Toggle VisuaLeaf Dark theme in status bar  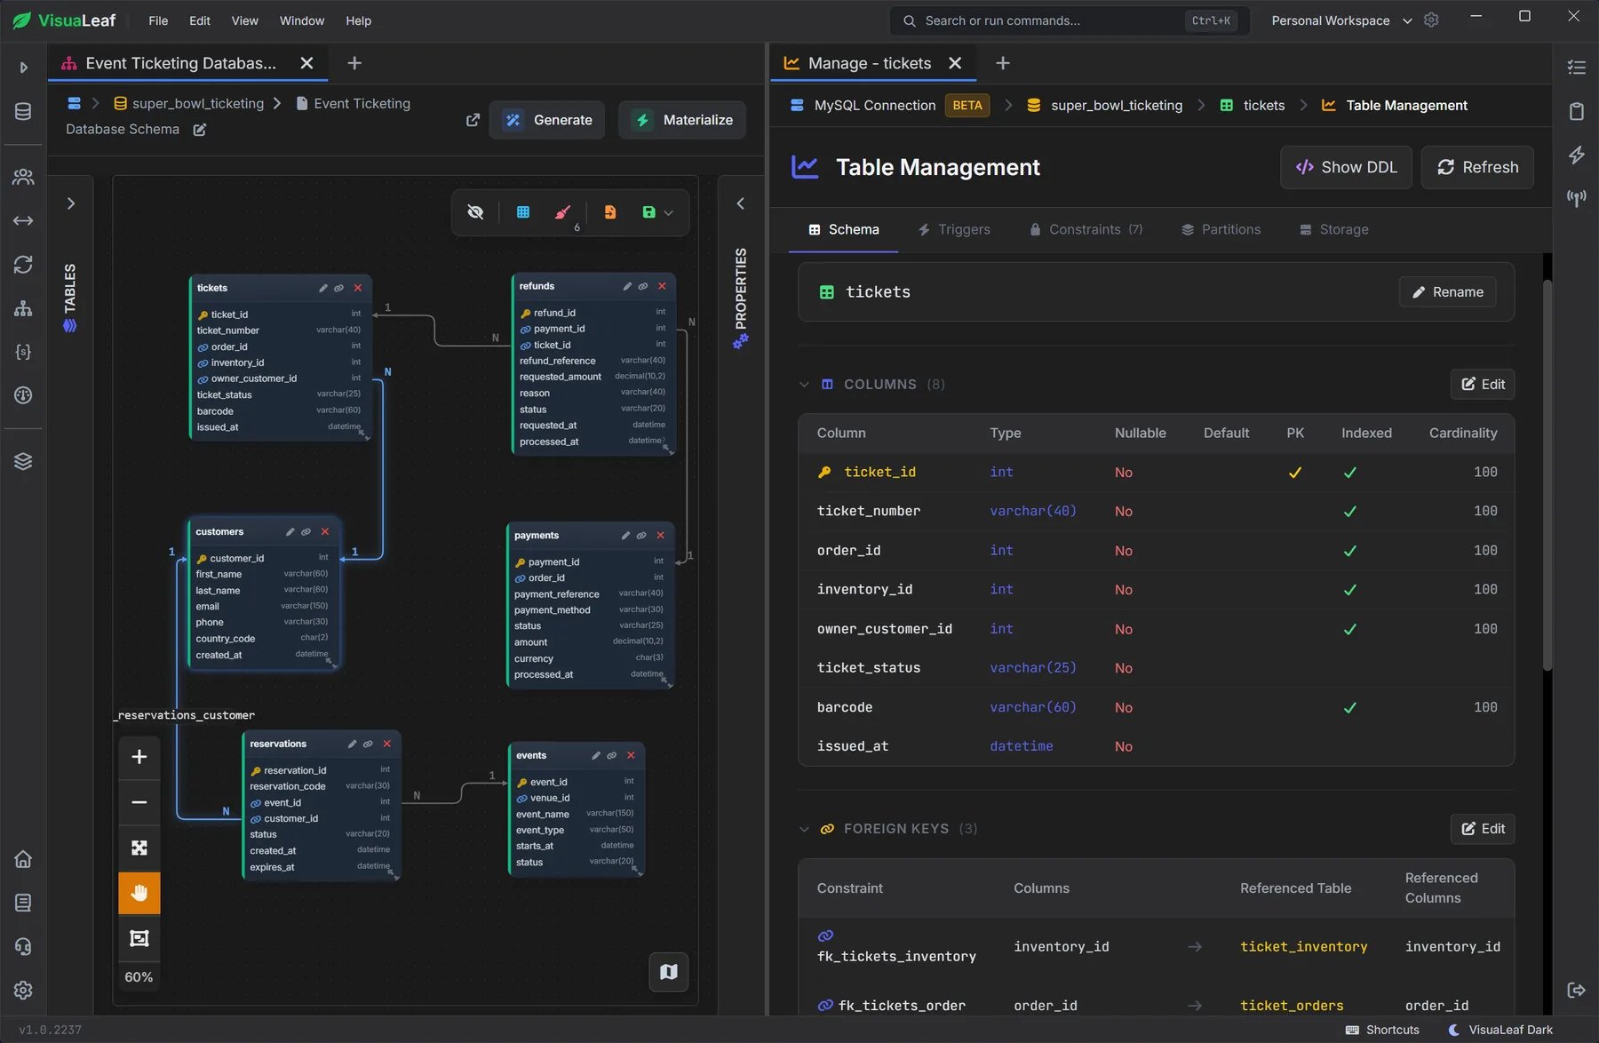click(1500, 1030)
